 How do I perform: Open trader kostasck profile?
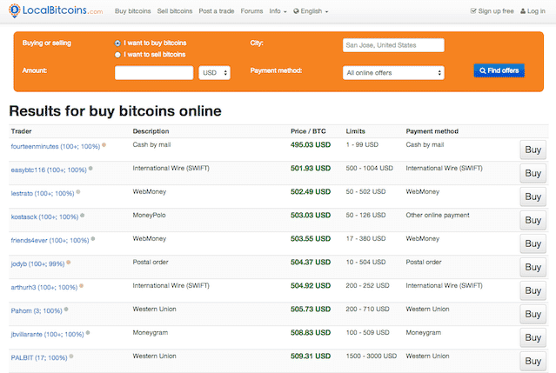44,216
